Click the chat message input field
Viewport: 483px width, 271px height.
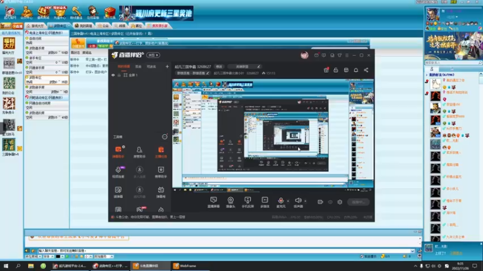(x=225, y=251)
